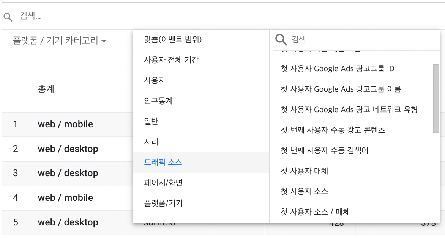Click the dimension list scrollbar thumb
Screen dimensions: 445x238
436,98
